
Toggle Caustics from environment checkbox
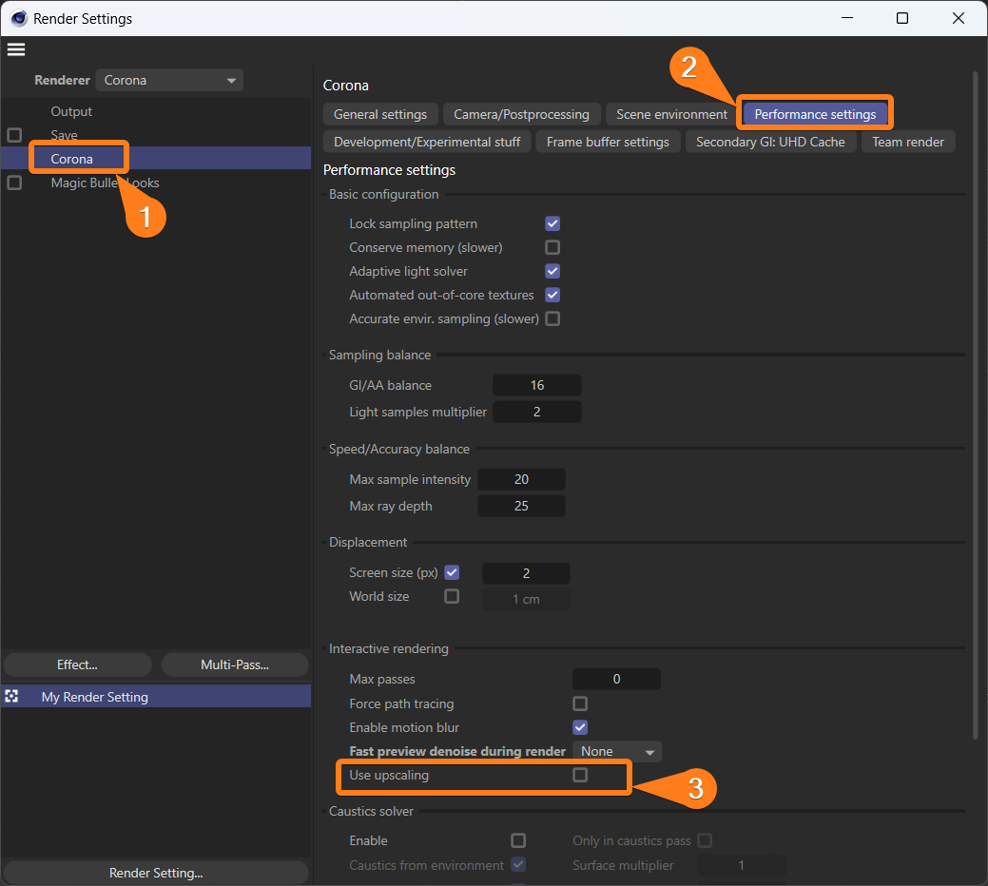click(x=518, y=864)
